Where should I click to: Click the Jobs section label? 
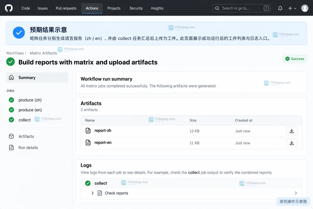[x=10, y=91]
